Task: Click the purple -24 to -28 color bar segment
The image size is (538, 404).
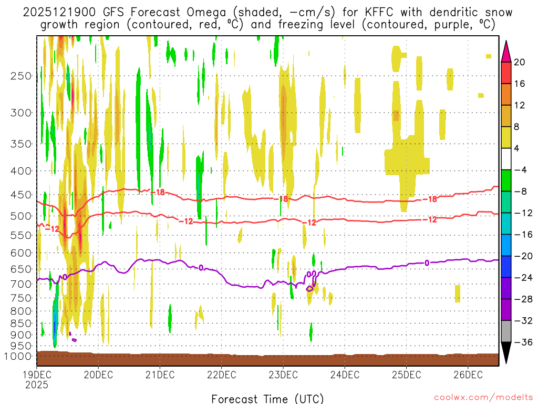Action: point(506,288)
